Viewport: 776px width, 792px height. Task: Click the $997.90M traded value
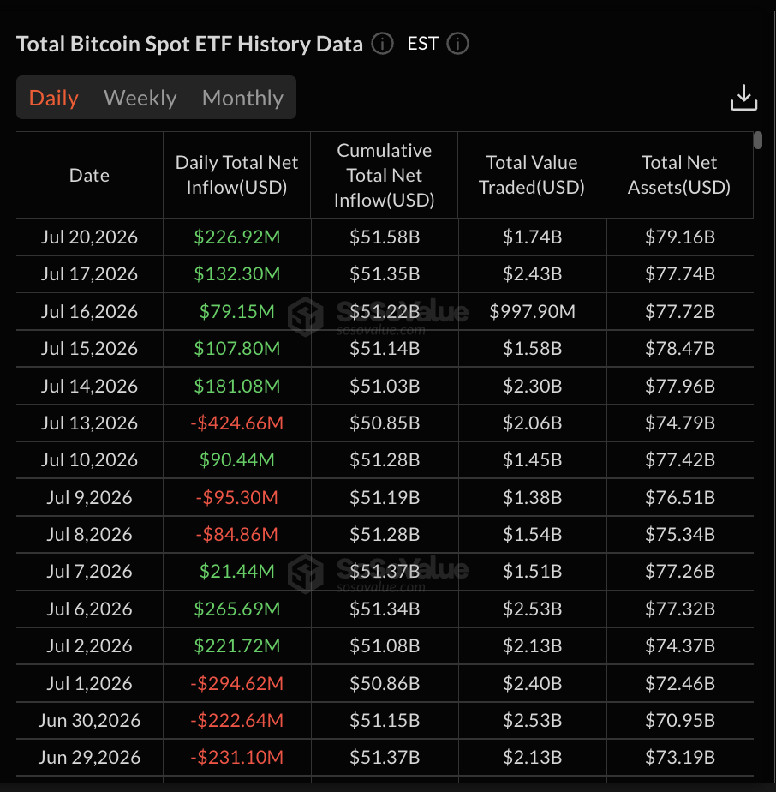pyautogui.click(x=532, y=311)
